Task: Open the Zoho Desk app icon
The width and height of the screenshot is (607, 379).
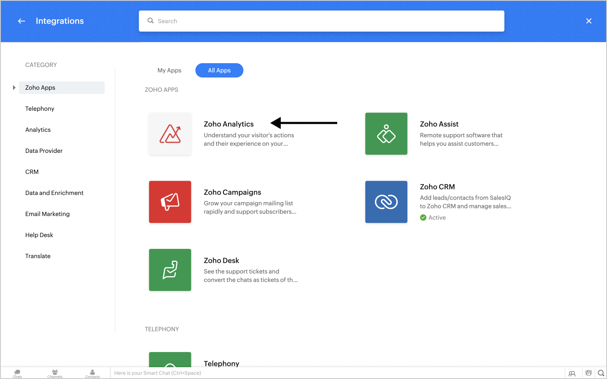Action: [170, 270]
